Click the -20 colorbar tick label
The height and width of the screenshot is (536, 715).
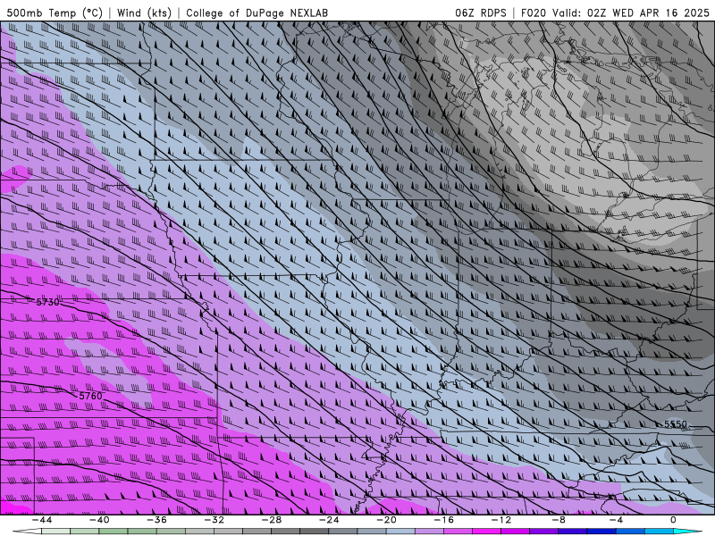click(x=387, y=520)
